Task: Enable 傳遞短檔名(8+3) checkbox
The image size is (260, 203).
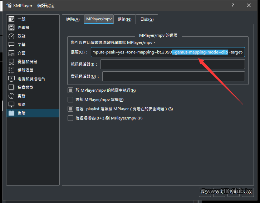Action: 70,118
